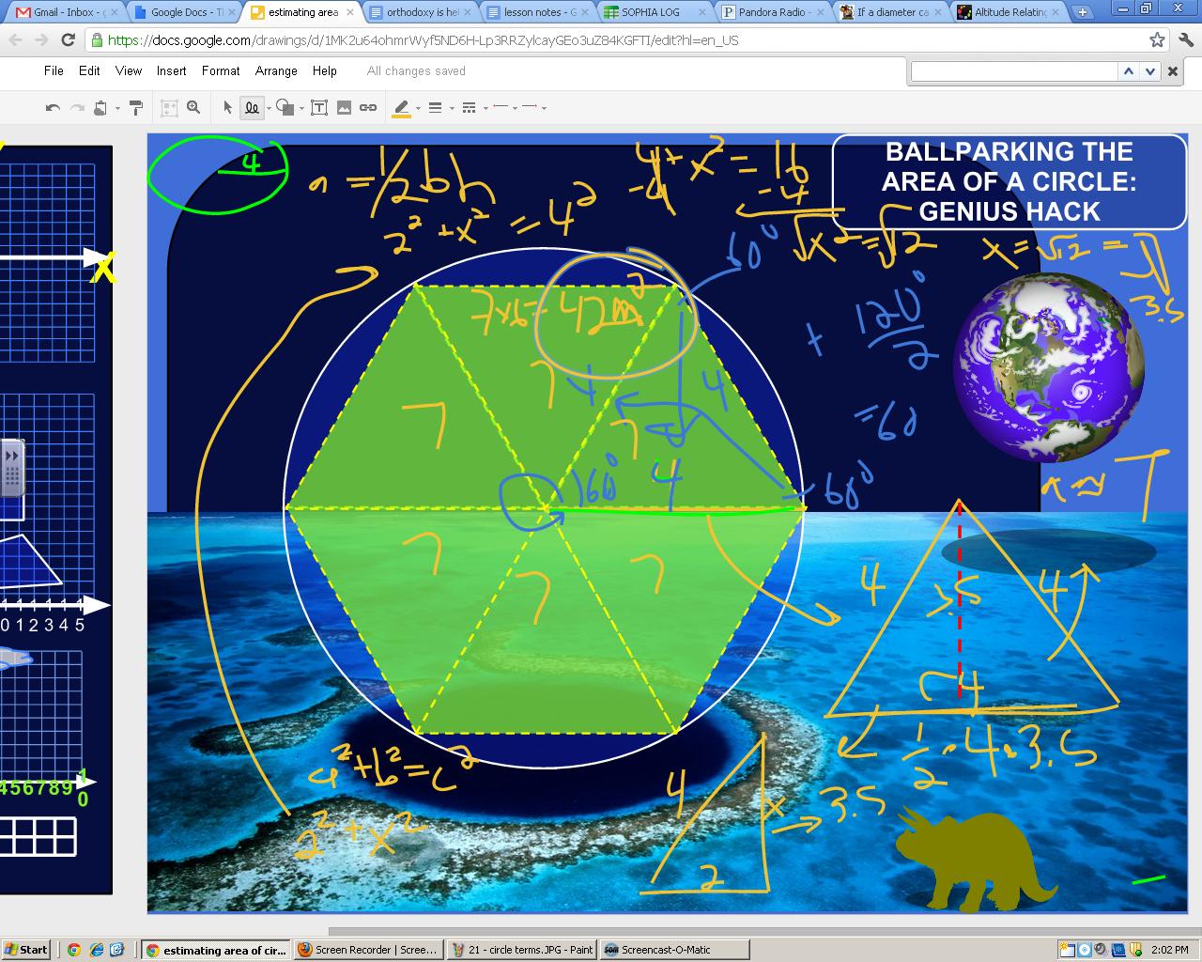Insert an image using the Image icon
This screenshot has width=1202, height=962.
click(x=344, y=108)
